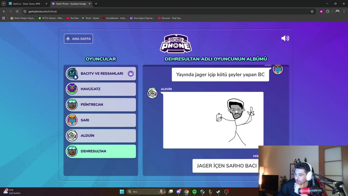Open PEİNTRECAN's album
This screenshot has height=196, width=348.
click(101, 105)
